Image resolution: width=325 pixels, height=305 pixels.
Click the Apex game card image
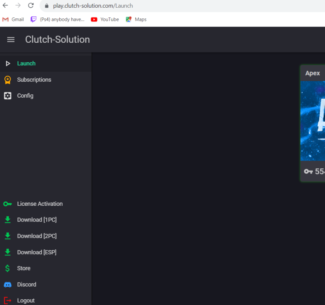[x=313, y=121]
